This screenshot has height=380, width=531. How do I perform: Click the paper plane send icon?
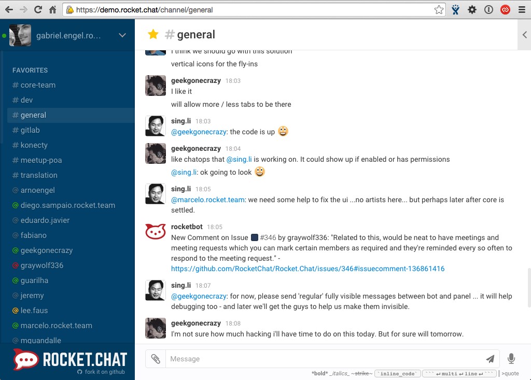490,359
